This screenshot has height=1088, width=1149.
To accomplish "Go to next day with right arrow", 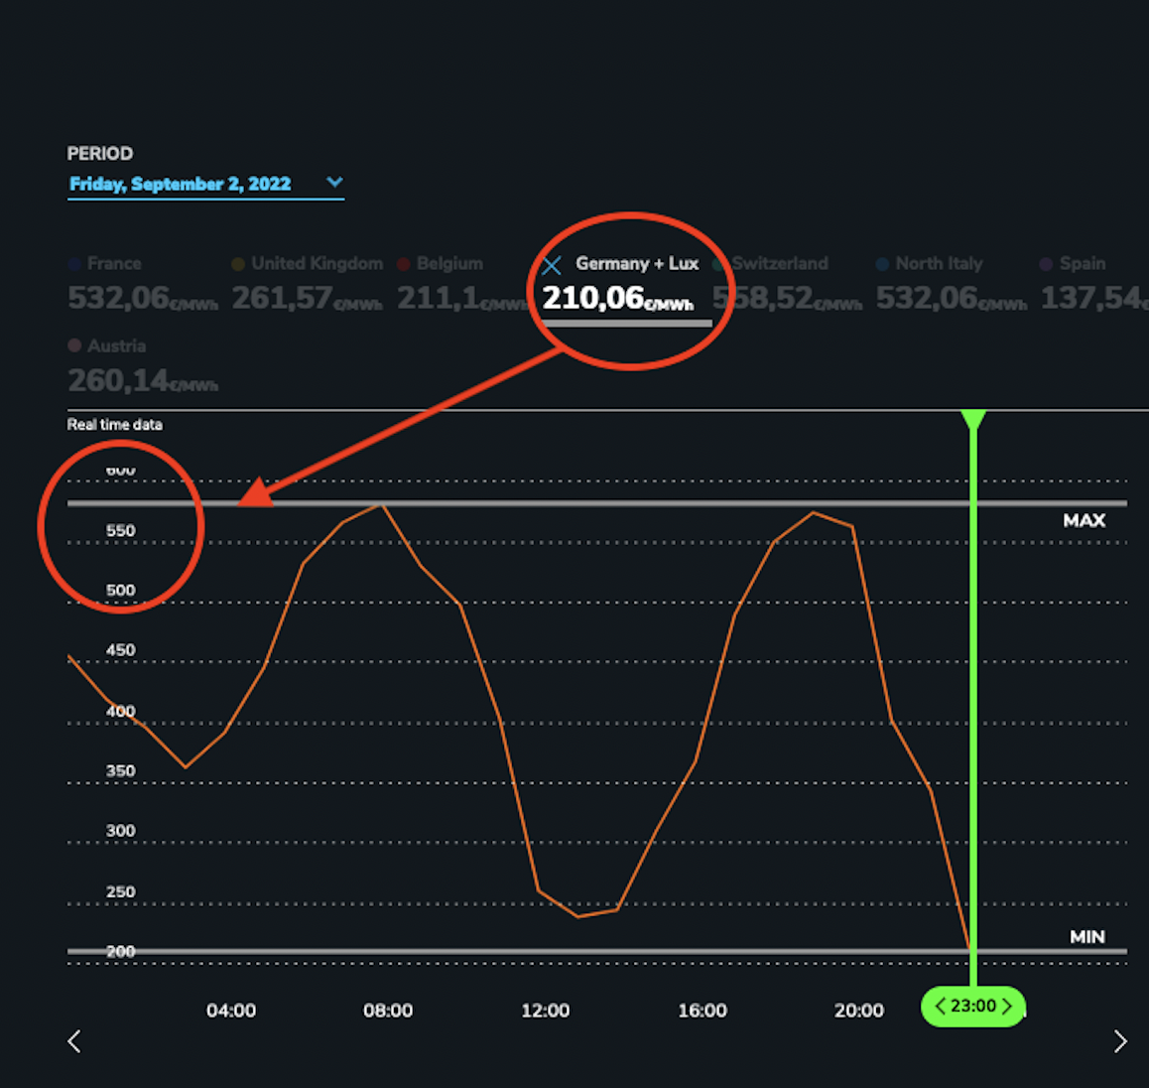I will pyautogui.click(x=1120, y=1040).
